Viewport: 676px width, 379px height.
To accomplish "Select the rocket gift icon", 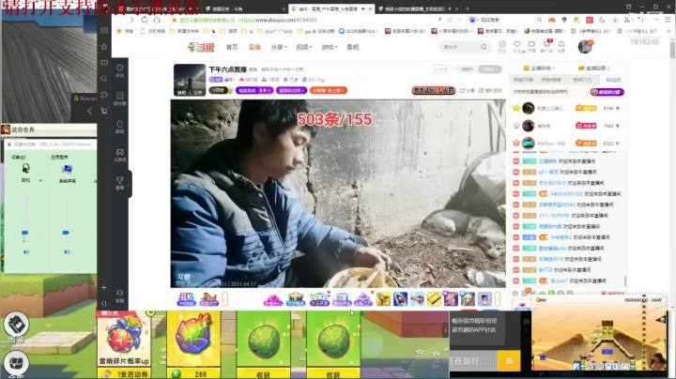I will (400, 299).
